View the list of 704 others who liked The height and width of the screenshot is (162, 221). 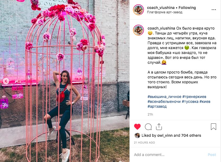click(x=191, y=135)
